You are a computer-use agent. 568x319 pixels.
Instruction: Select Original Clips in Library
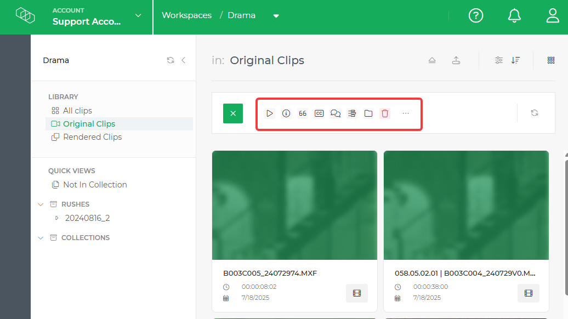(119, 124)
